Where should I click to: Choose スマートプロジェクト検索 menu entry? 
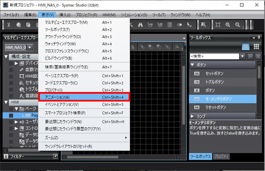point(84,113)
